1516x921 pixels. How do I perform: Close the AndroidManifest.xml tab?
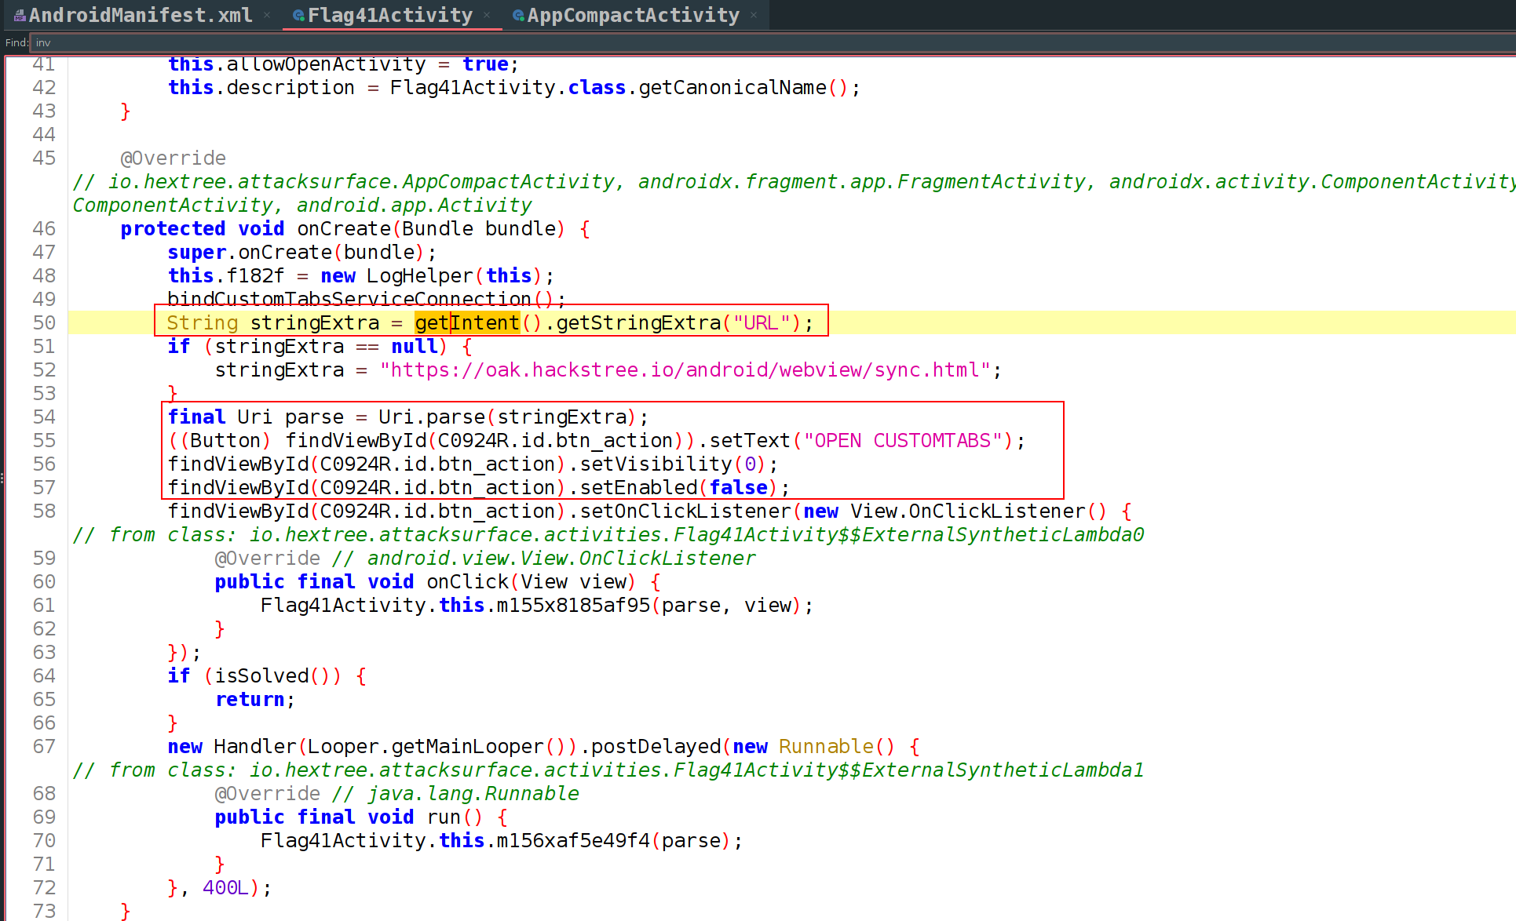click(267, 15)
